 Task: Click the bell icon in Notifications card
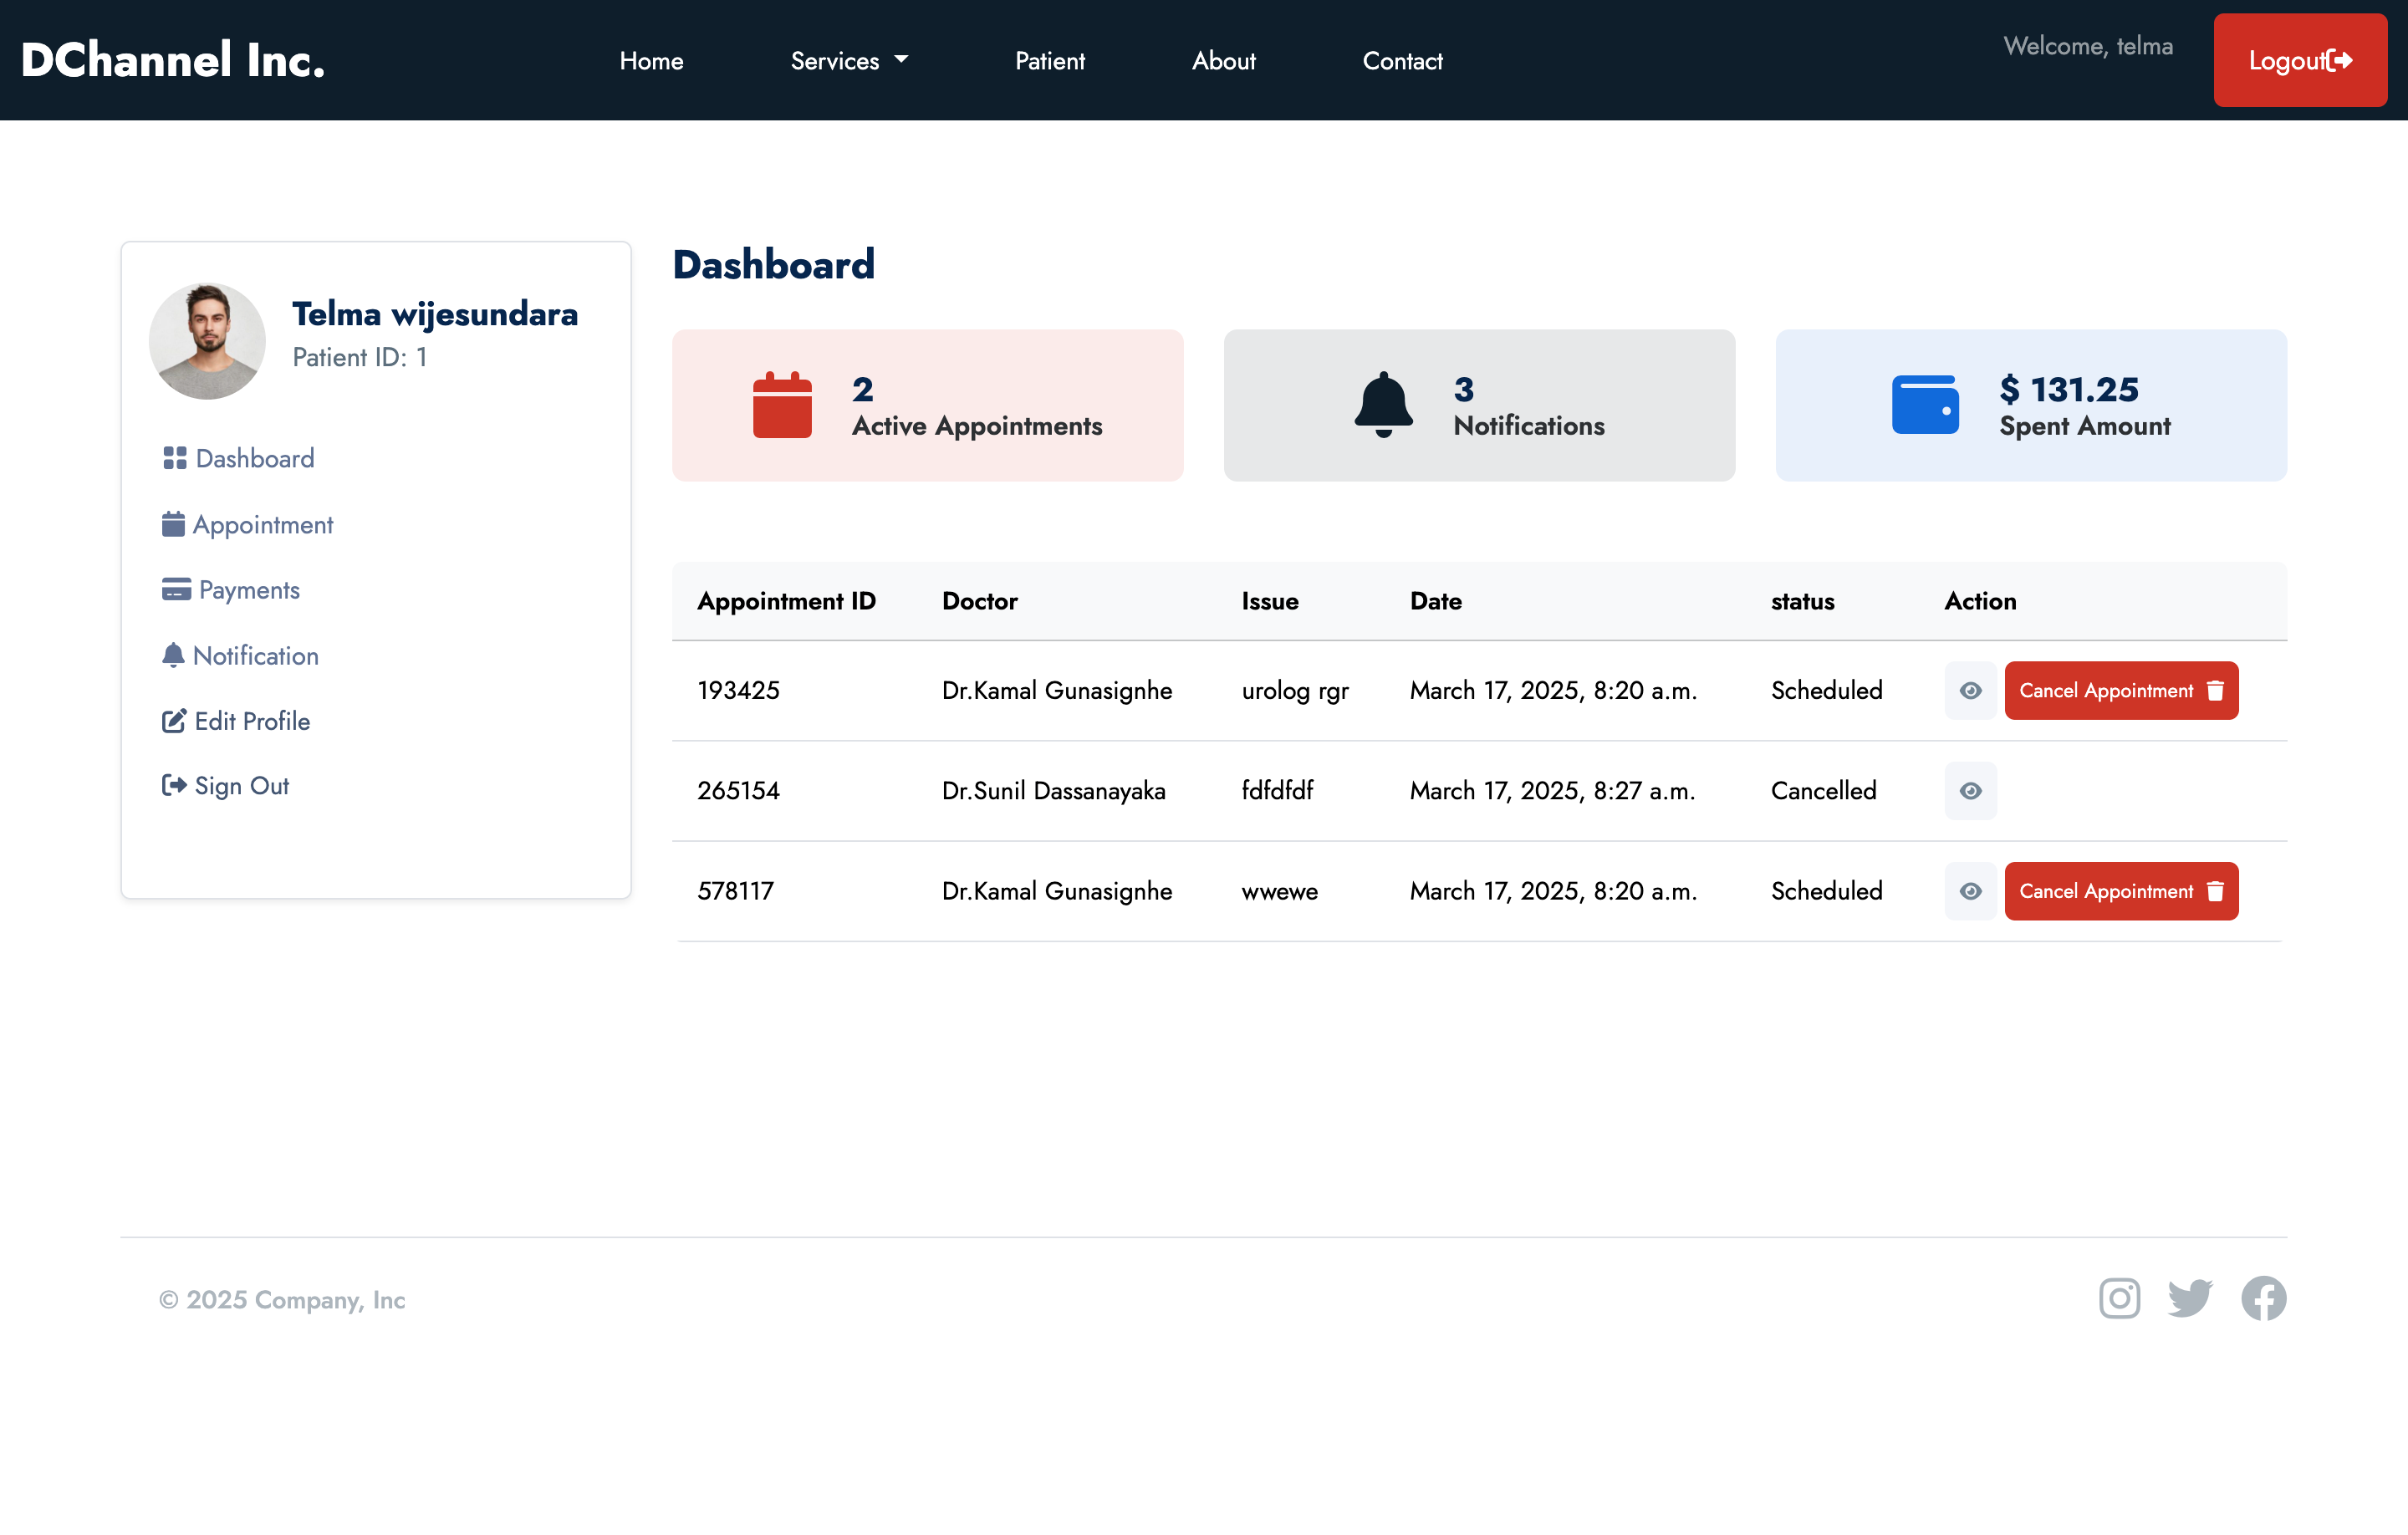[1383, 405]
